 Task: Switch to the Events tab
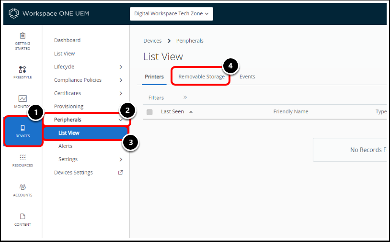(x=247, y=77)
